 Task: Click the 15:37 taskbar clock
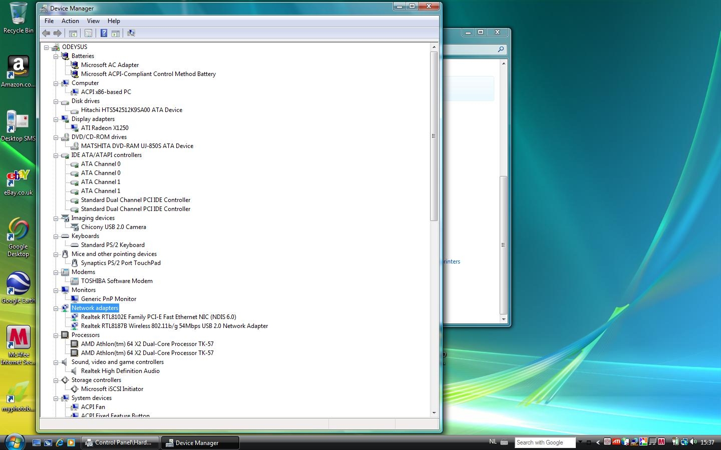707,442
